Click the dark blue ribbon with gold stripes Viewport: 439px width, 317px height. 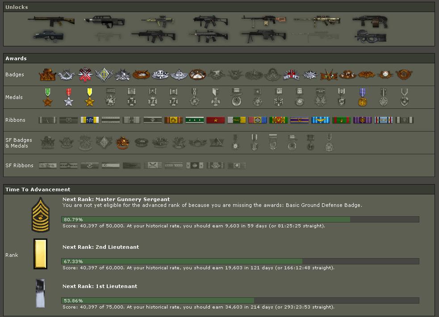click(299, 120)
